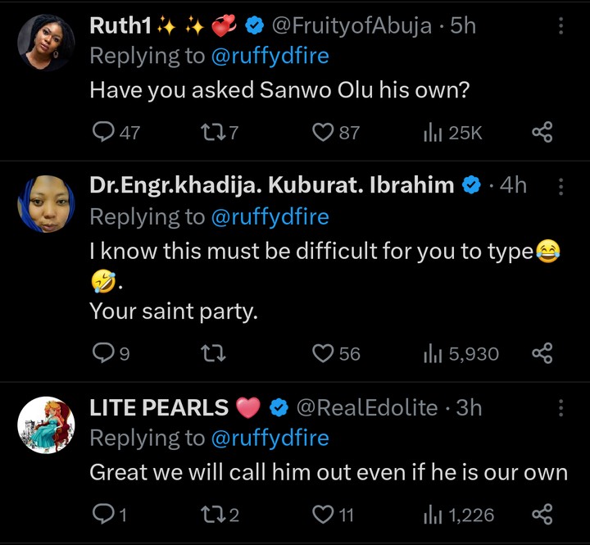Like Ruth1's tweet with 87 likes
The width and height of the screenshot is (590, 545).
point(324,132)
